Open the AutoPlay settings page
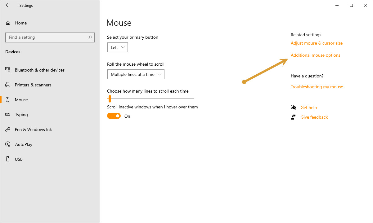The height and width of the screenshot is (223, 373). coord(24,144)
